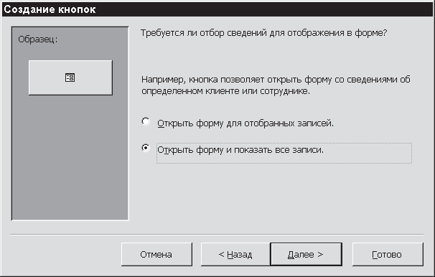The width and height of the screenshot is (435, 277).
Task: Click the dotted focus rectangle around second option
Action: [x=284, y=153]
